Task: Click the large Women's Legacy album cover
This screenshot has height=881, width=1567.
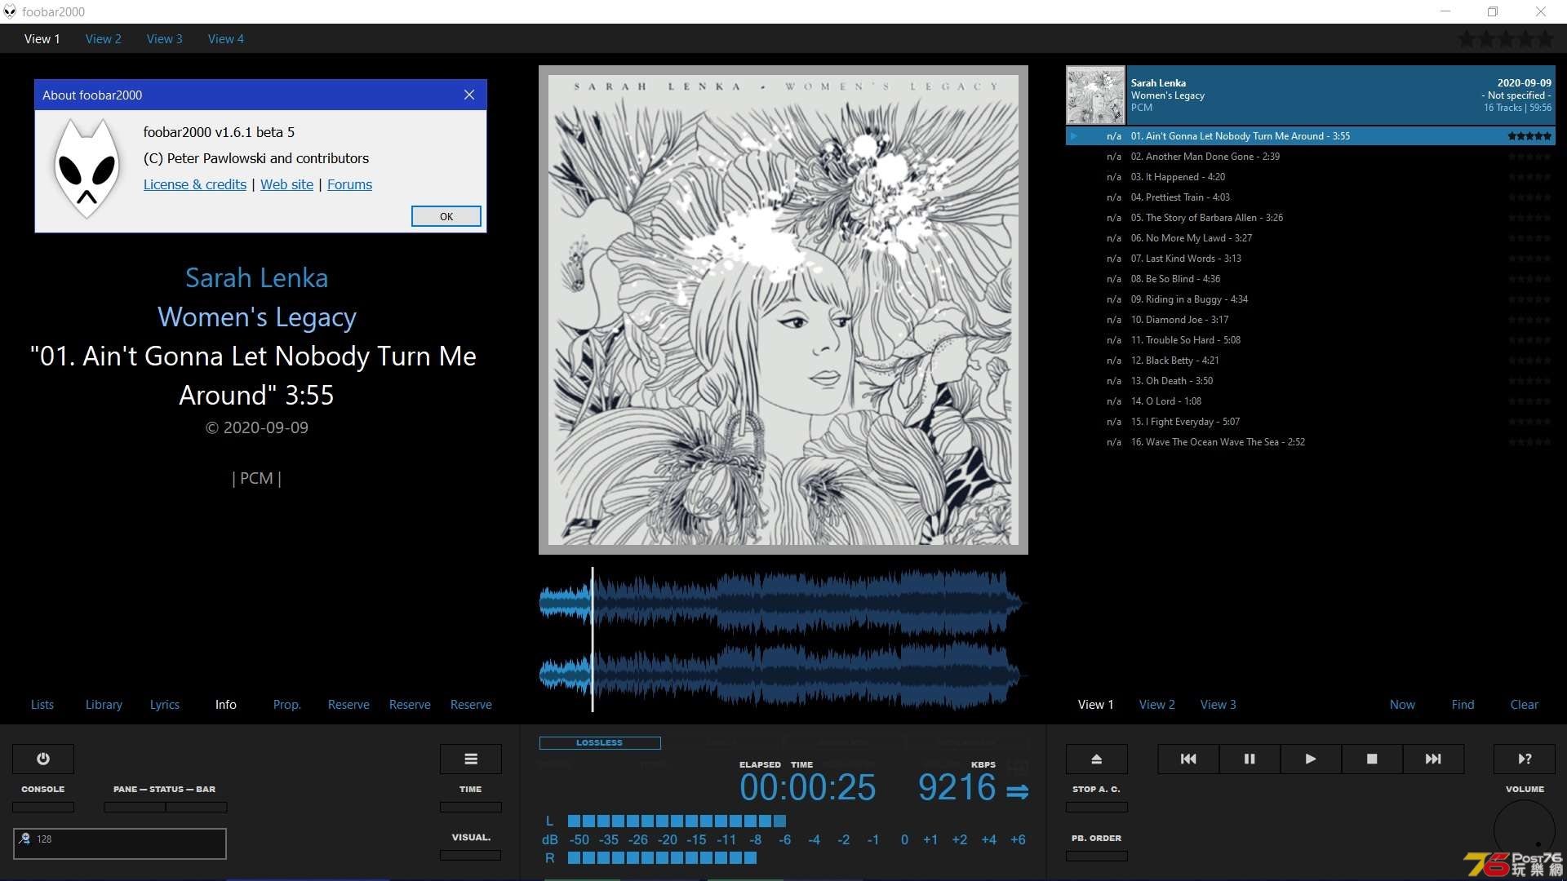Action: [783, 310]
